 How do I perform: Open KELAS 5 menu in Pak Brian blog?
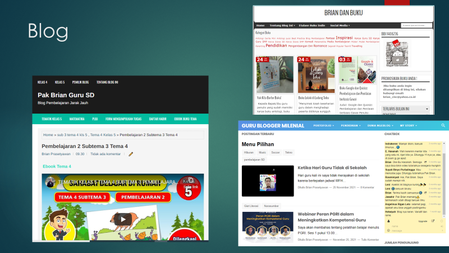click(59, 82)
